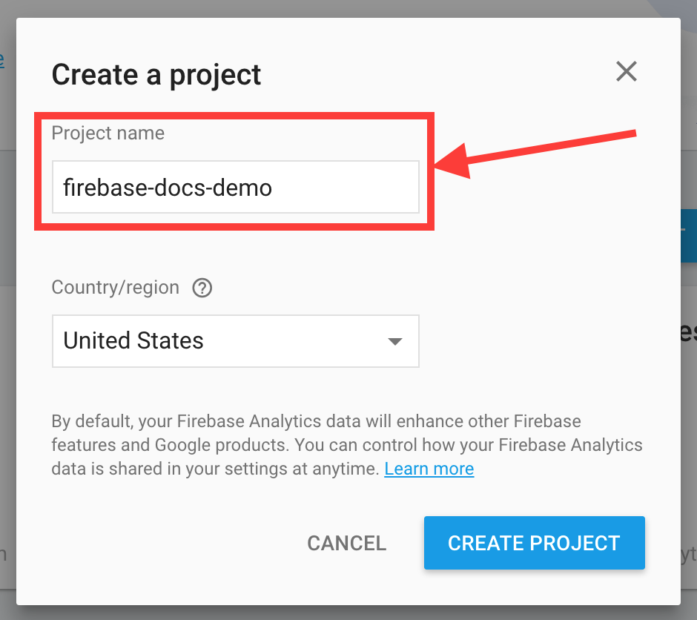Viewport: 697px width, 620px height.
Task: Open the United States country dropdown
Action: point(235,341)
